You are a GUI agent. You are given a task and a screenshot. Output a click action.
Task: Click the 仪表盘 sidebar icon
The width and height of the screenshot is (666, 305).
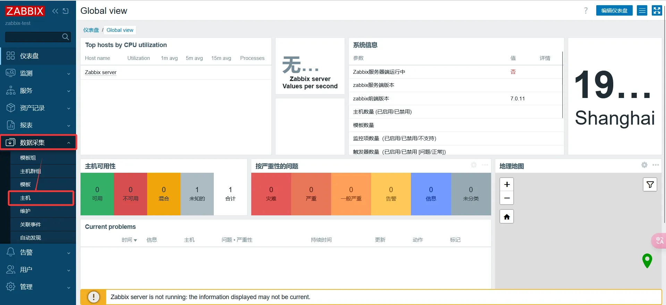[11, 56]
